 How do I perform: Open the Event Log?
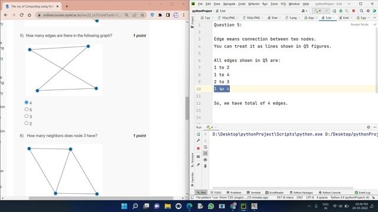coord(362,193)
